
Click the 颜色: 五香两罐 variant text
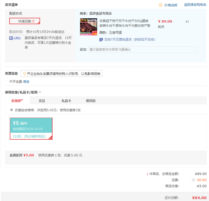(x=111, y=33)
